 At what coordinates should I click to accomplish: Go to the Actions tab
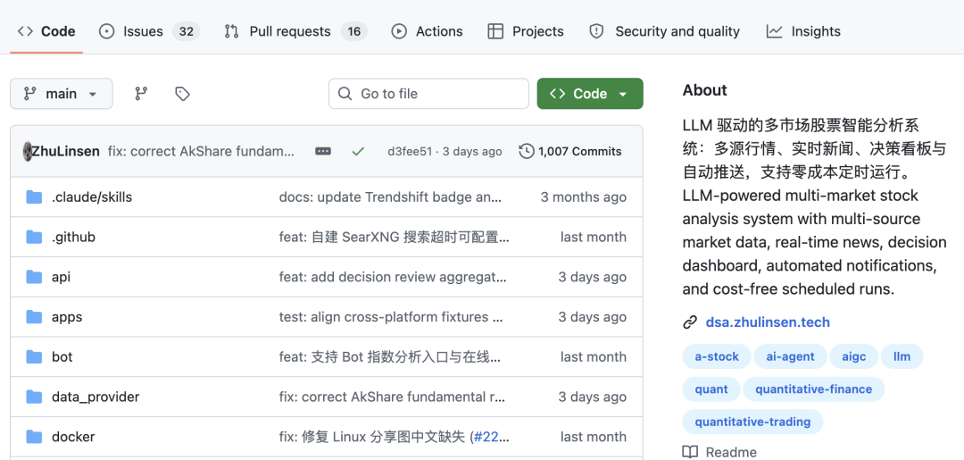[428, 31]
